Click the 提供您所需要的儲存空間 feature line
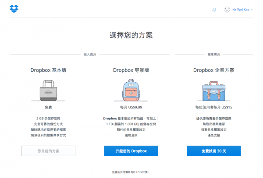The width and height of the screenshot is (263, 178). [214, 119]
